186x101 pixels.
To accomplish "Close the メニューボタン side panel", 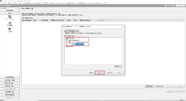I will point(19,8).
